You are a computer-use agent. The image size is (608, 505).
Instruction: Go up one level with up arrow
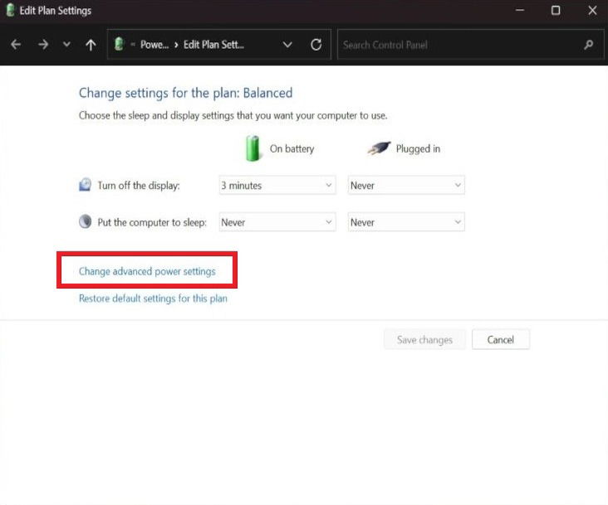(91, 45)
